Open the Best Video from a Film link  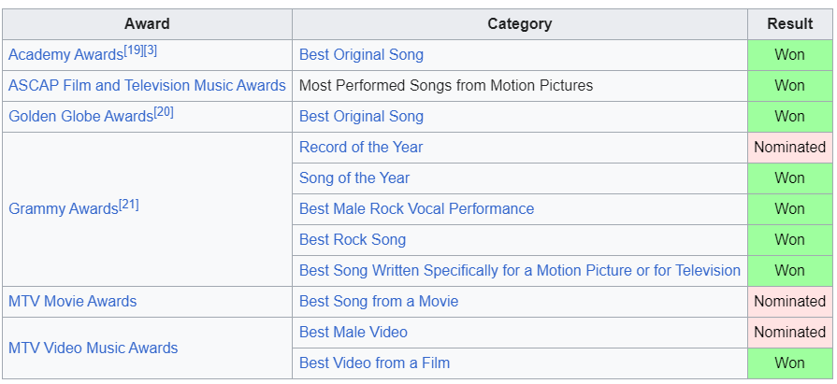coord(374,363)
